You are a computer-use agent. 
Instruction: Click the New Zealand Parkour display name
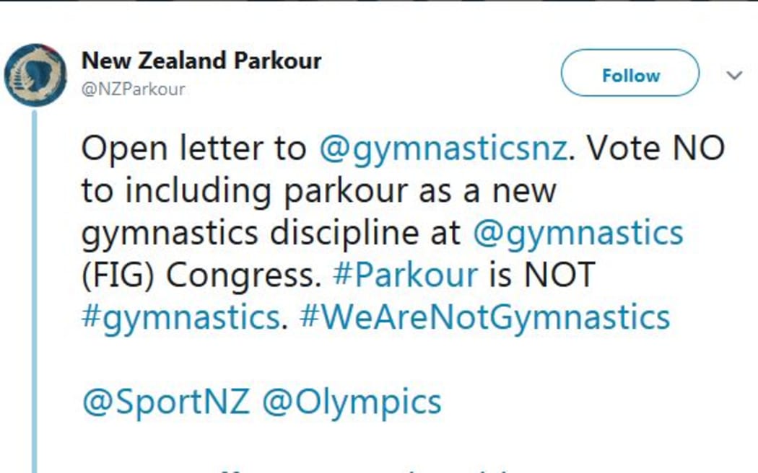(x=201, y=61)
